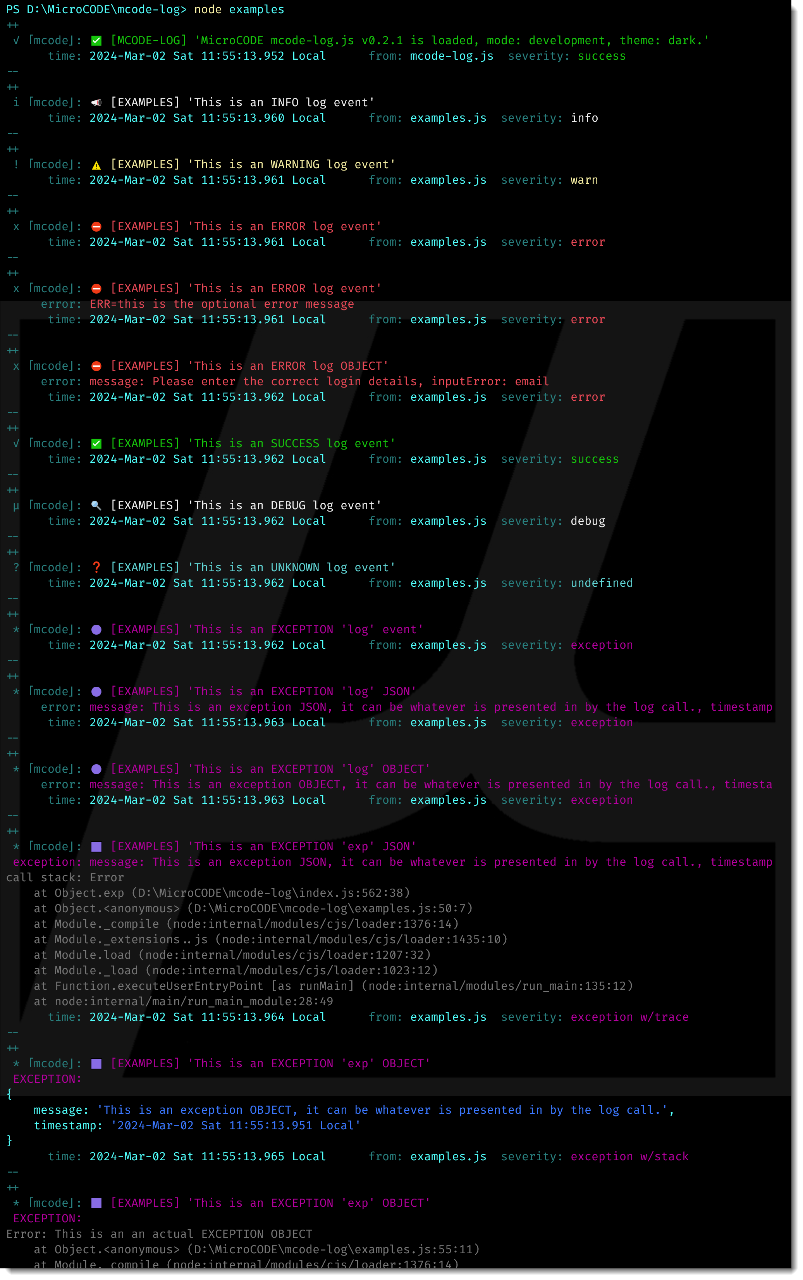Click purple circle icon on EXCEPTION 'log' JSON line
This screenshot has height=1280, width=803.
(x=96, y=692)
